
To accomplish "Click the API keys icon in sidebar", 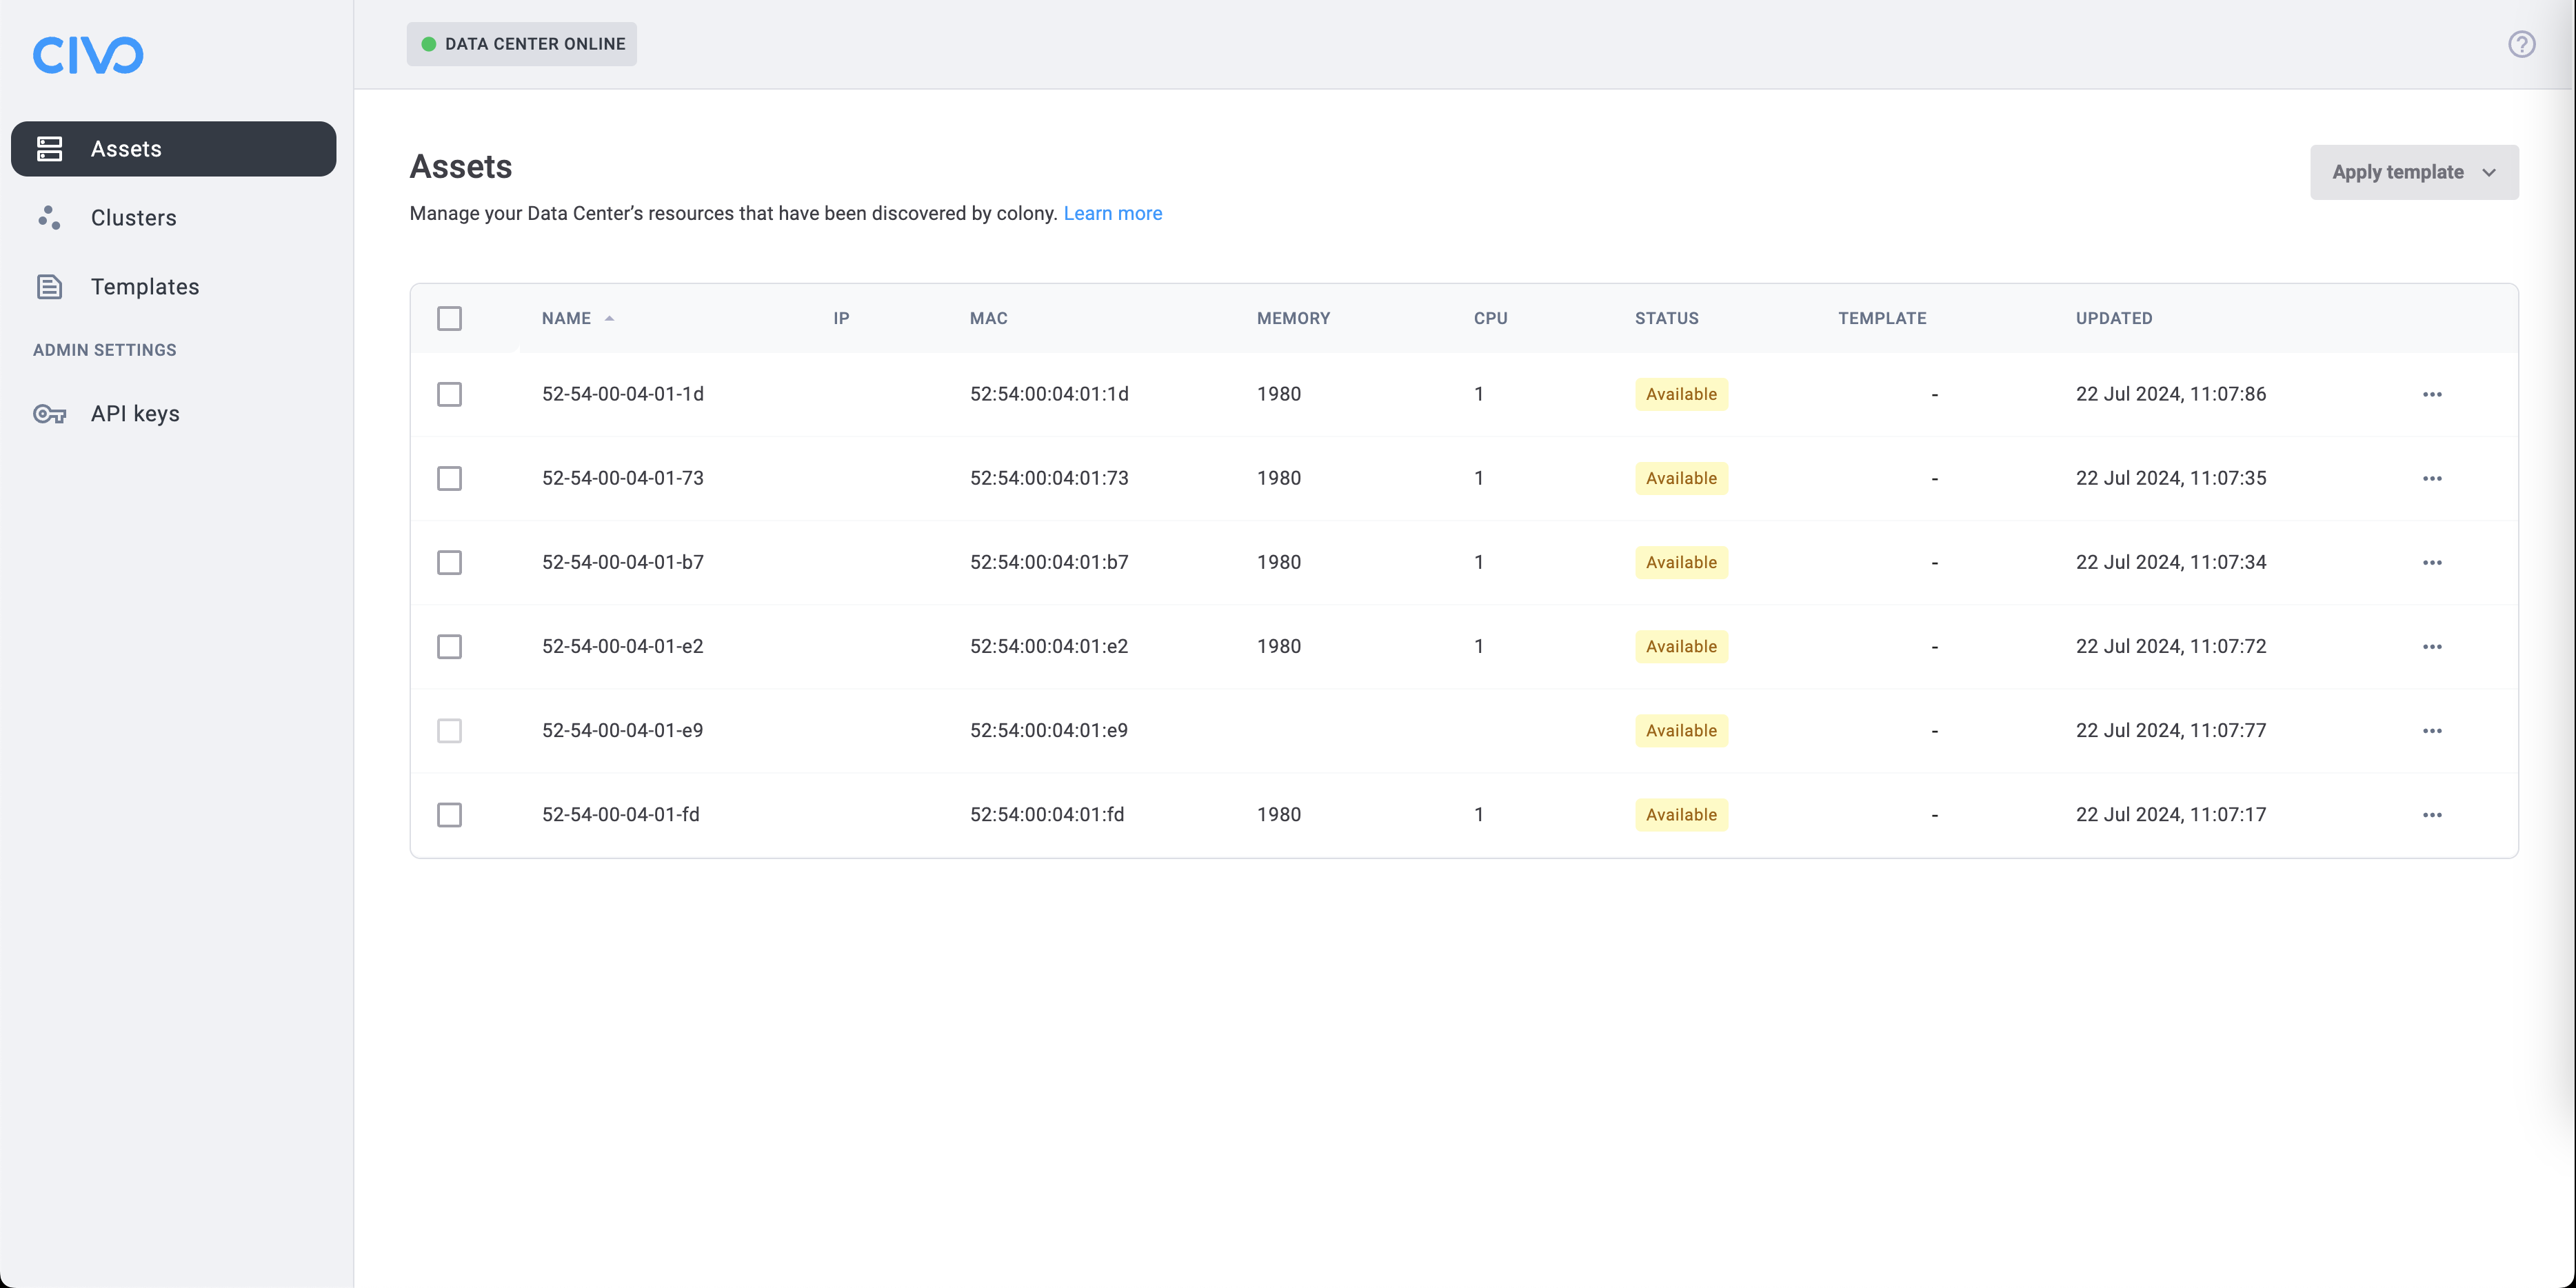I will 49,414.
